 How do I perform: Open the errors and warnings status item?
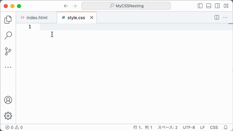(x=14, y=127)
